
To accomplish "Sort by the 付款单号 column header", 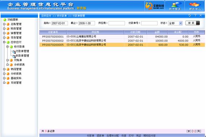I will [x=53, y=32].
